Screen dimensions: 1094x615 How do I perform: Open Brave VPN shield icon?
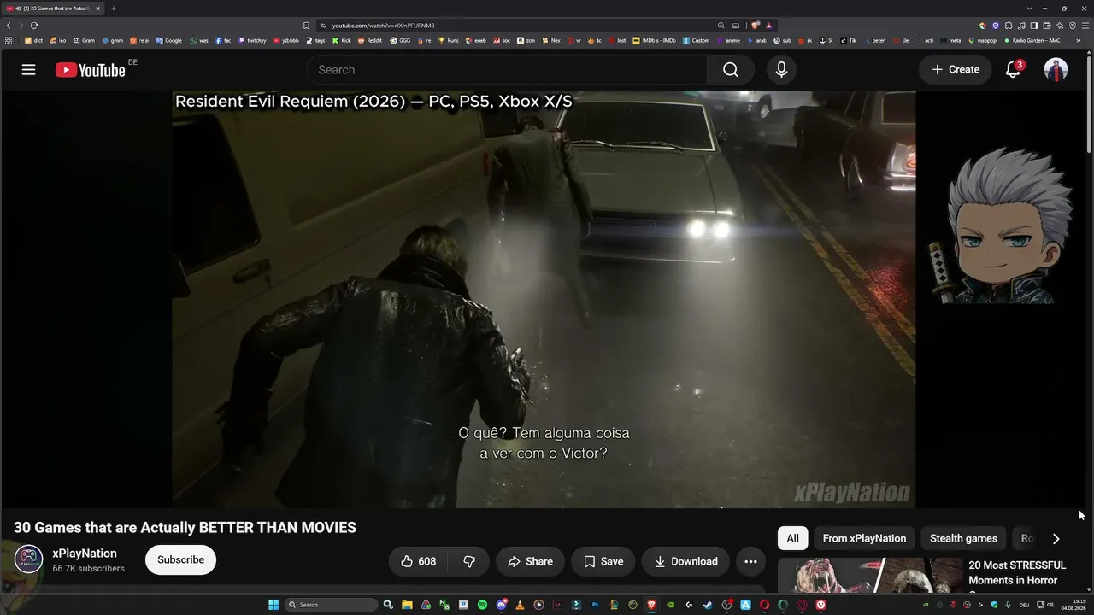tap(1073, 26)
